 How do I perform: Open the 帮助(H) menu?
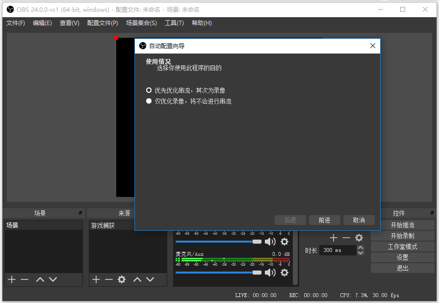(201, 23)
